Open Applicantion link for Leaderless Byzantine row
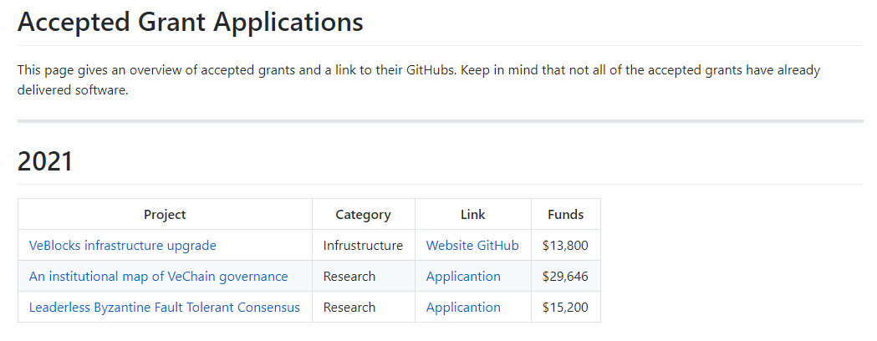The image size is (877, 341). pyautogui.click(x=463, y=307)
